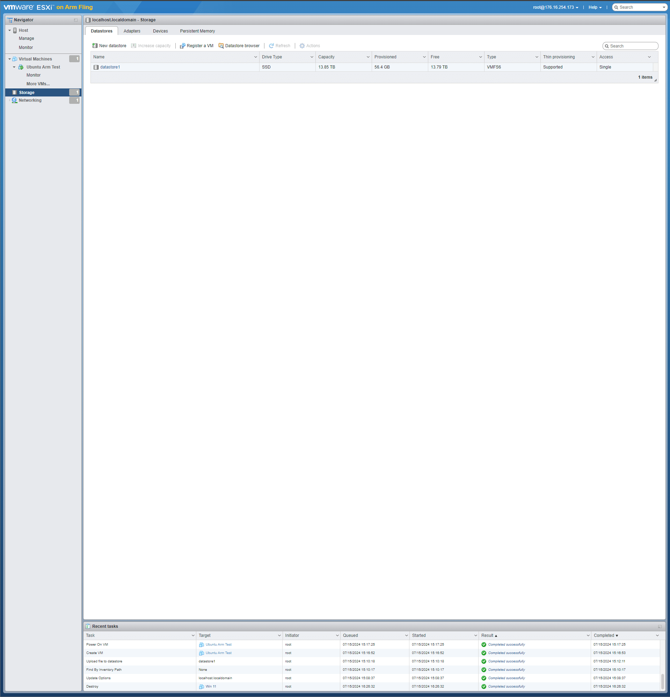670x697 pixels.
Task: Minimize the Navigator panel icon
Action: (x=76, y=20)
